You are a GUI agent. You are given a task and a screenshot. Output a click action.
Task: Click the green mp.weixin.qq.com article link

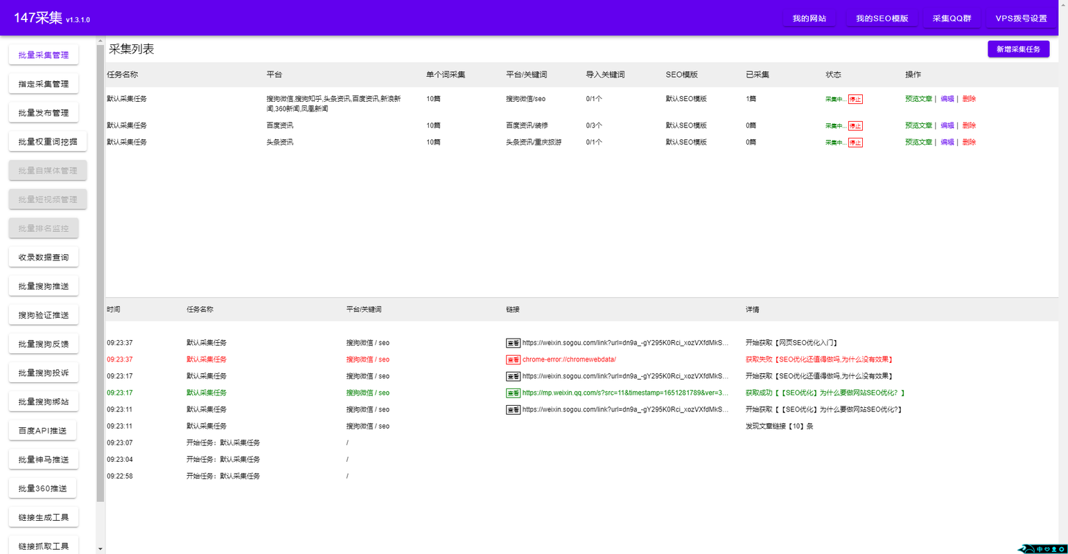tap(625, 393)
